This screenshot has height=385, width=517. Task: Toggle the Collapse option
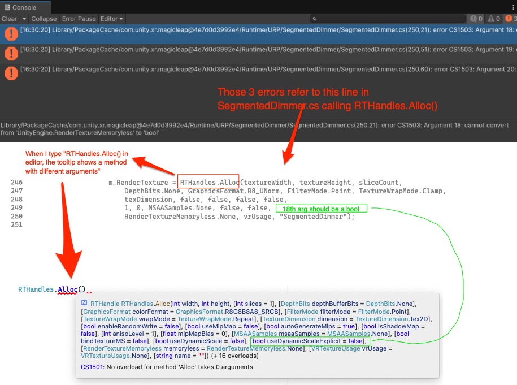44,19
